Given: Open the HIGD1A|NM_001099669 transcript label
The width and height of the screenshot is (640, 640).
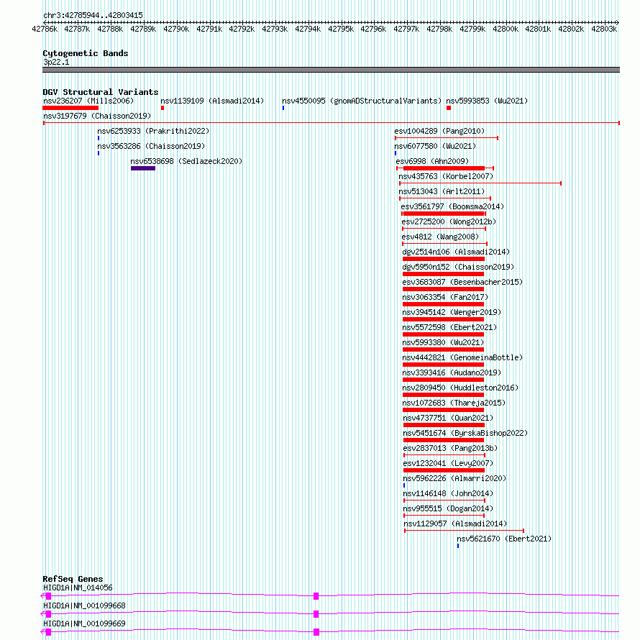Looking at the screenshot, I should pyautogui.click(x=84, y=623).
